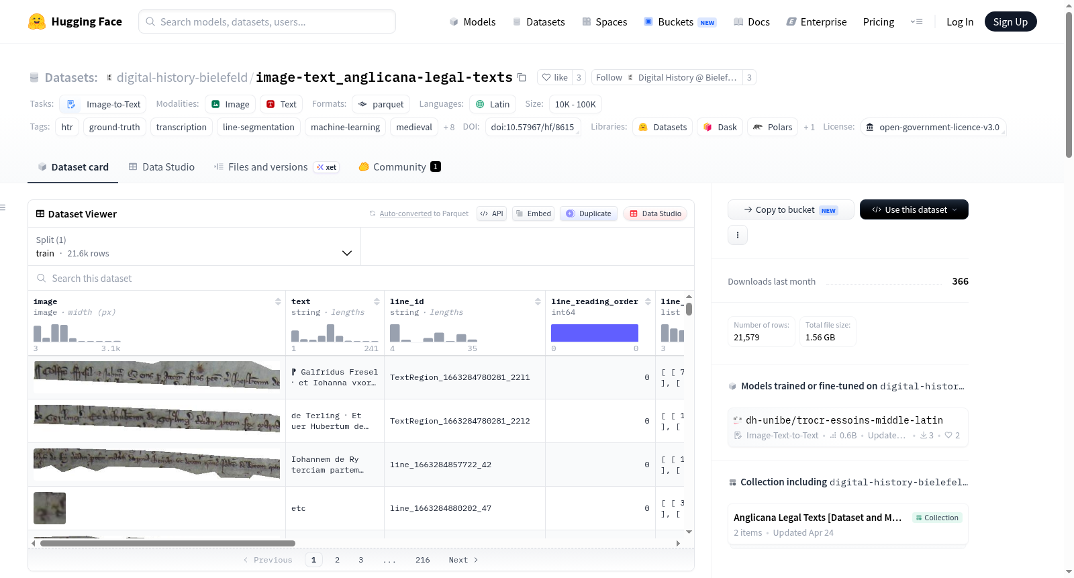Screen dimensions: 1074x578
Task: Open the Polars library tag
Action: (773, 127)
